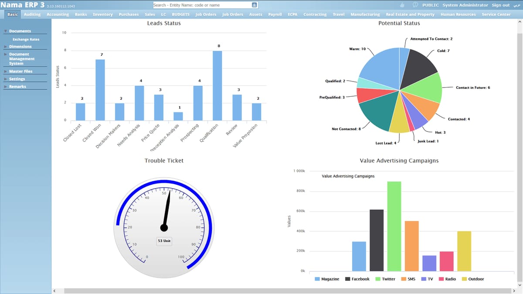
Task: Open the Human Resources menu
Action: [x=458, y=14]
